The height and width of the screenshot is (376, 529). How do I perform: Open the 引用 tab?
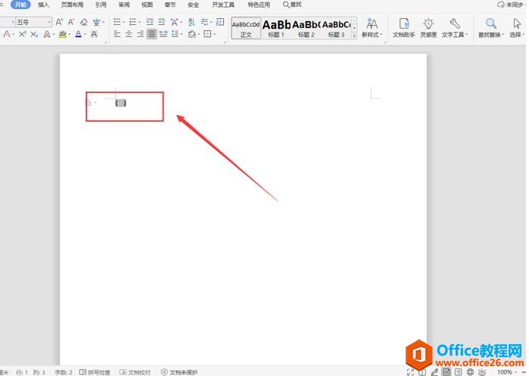[x=101, y=5]
